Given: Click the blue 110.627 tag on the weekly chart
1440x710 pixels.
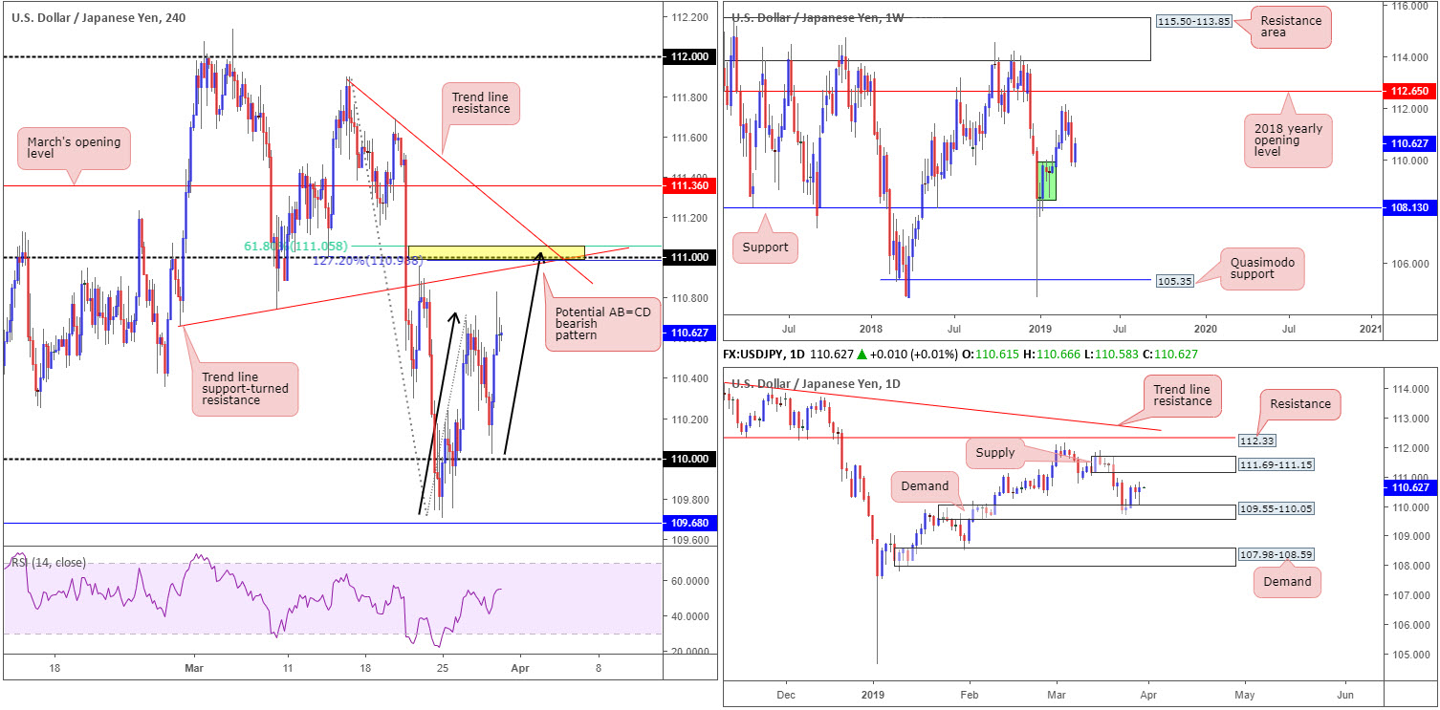Looking at the screenshot, I should tap(1410, 143).
